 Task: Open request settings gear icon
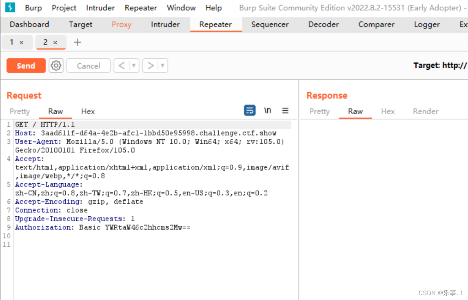tap(56, 66)
